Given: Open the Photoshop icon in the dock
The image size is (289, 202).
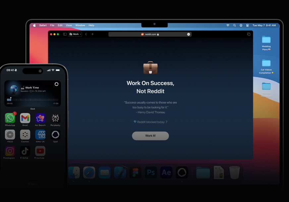Looking at the screenshot, I should (x=151, y=173).
